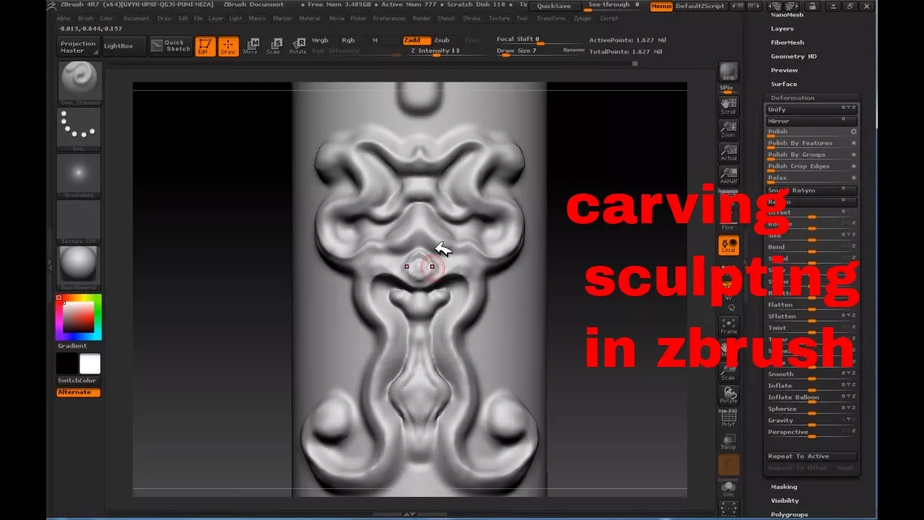Open the Preferences menu
This screenshot has height=520, width=924.
click(389, 18)
